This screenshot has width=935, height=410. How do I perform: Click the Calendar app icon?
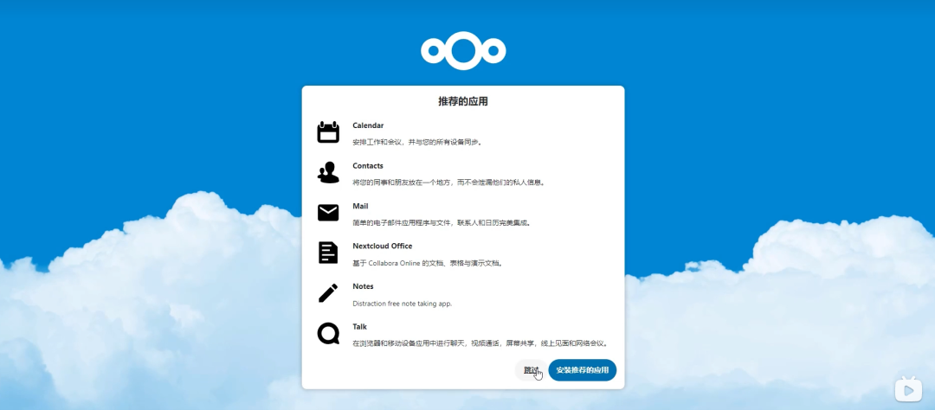coord(328,131)
